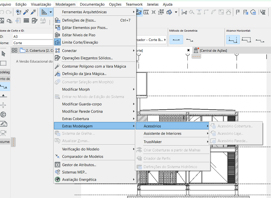This screenshot has width=271, height=198.
Task: Click the eyedropper pick-up parameters icon
Action: click(x=26, y=12)
